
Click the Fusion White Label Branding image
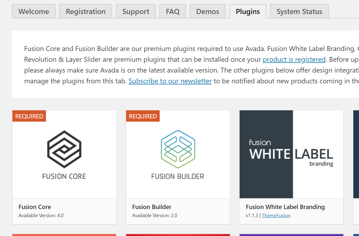[291, 154]
